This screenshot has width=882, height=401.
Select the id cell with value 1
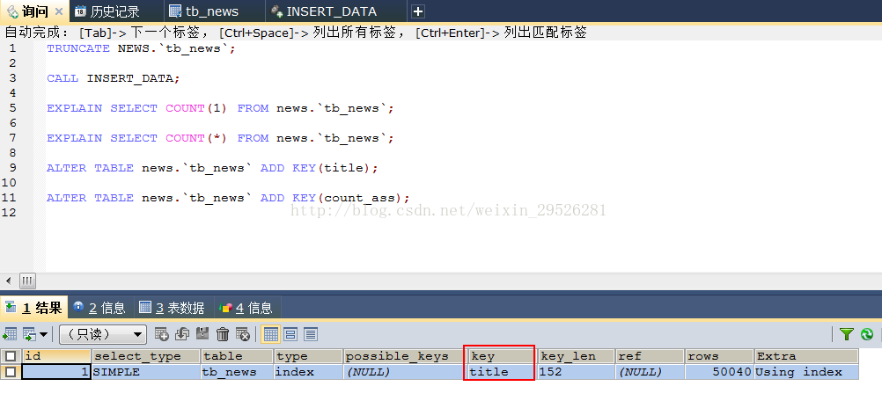click(56, 372)
